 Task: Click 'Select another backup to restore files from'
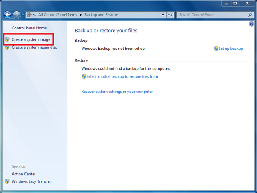[122, 76]
